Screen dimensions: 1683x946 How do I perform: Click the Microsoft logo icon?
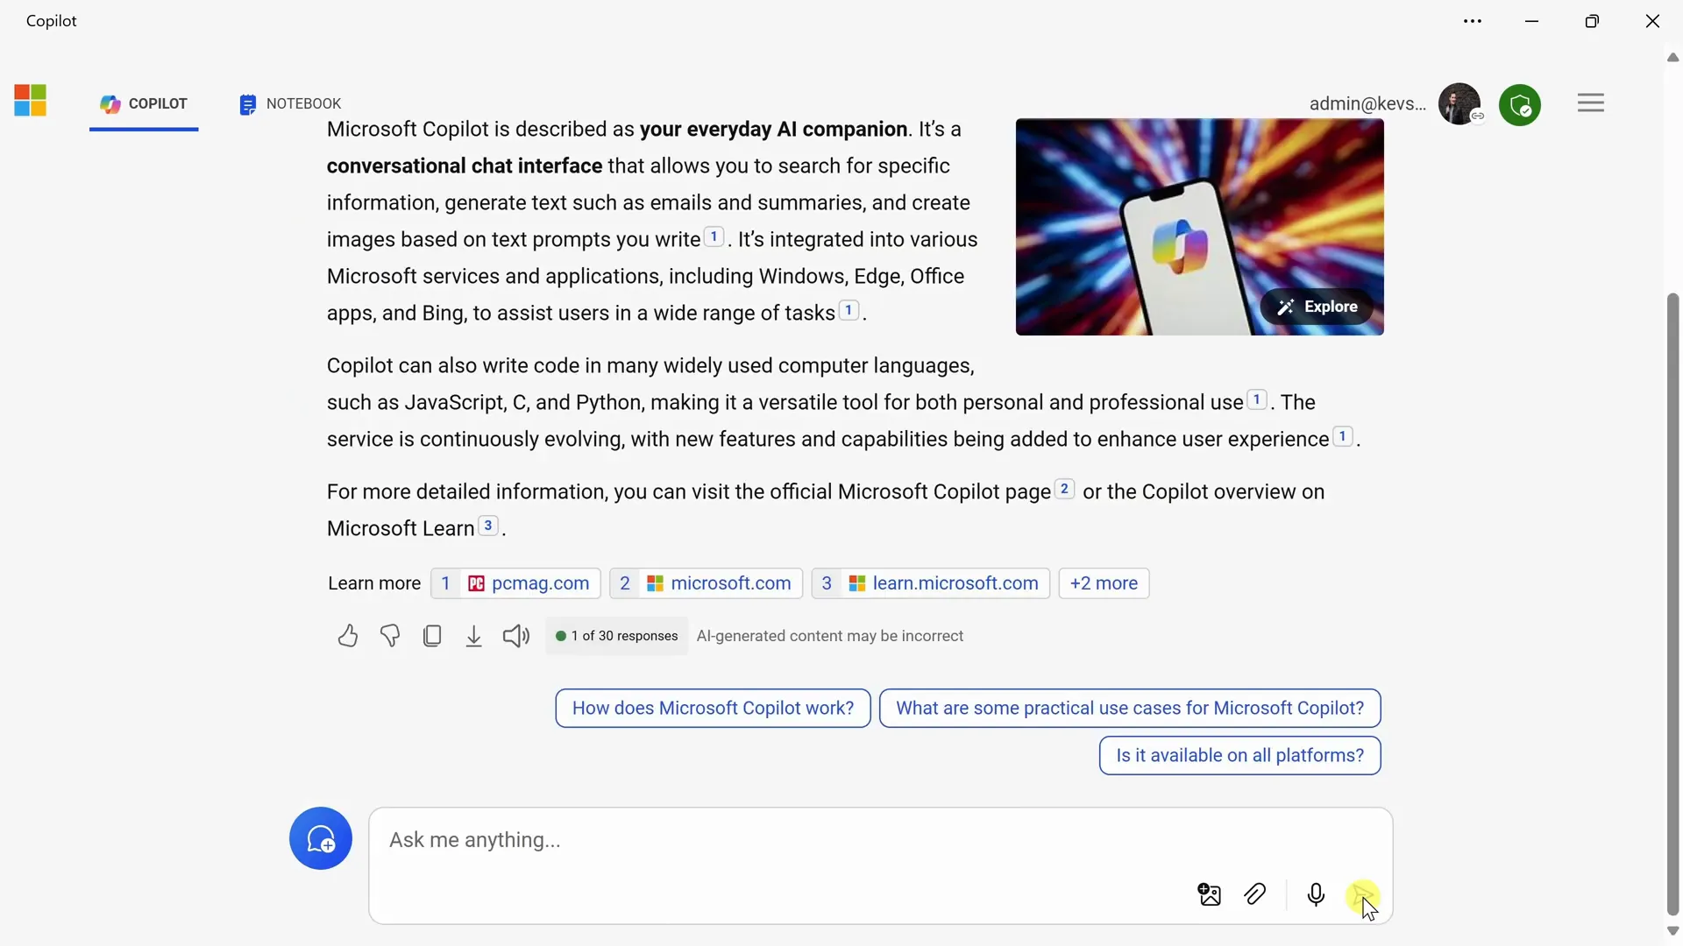pos(31,101)
